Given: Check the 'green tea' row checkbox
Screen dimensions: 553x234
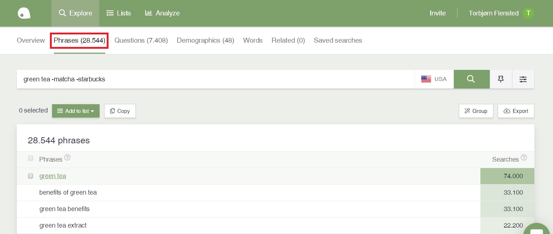Looking at the screenshot, I should [31, 176].
